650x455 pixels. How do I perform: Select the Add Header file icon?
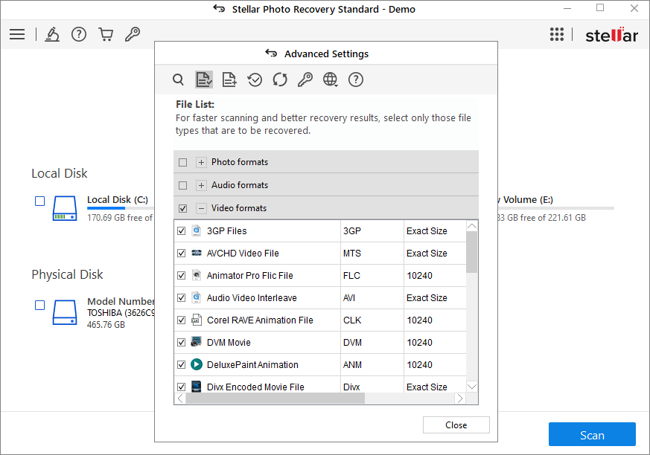point(229,80)
